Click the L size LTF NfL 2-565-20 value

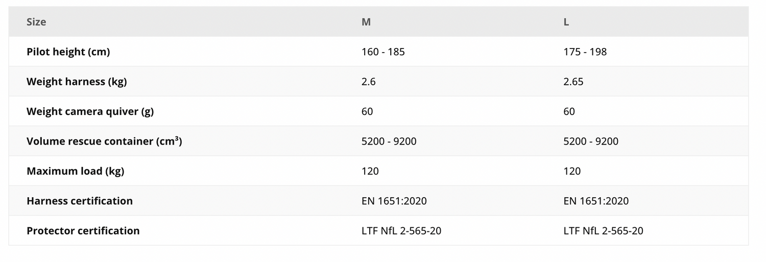pyautogui.click(x=603, y=231)
